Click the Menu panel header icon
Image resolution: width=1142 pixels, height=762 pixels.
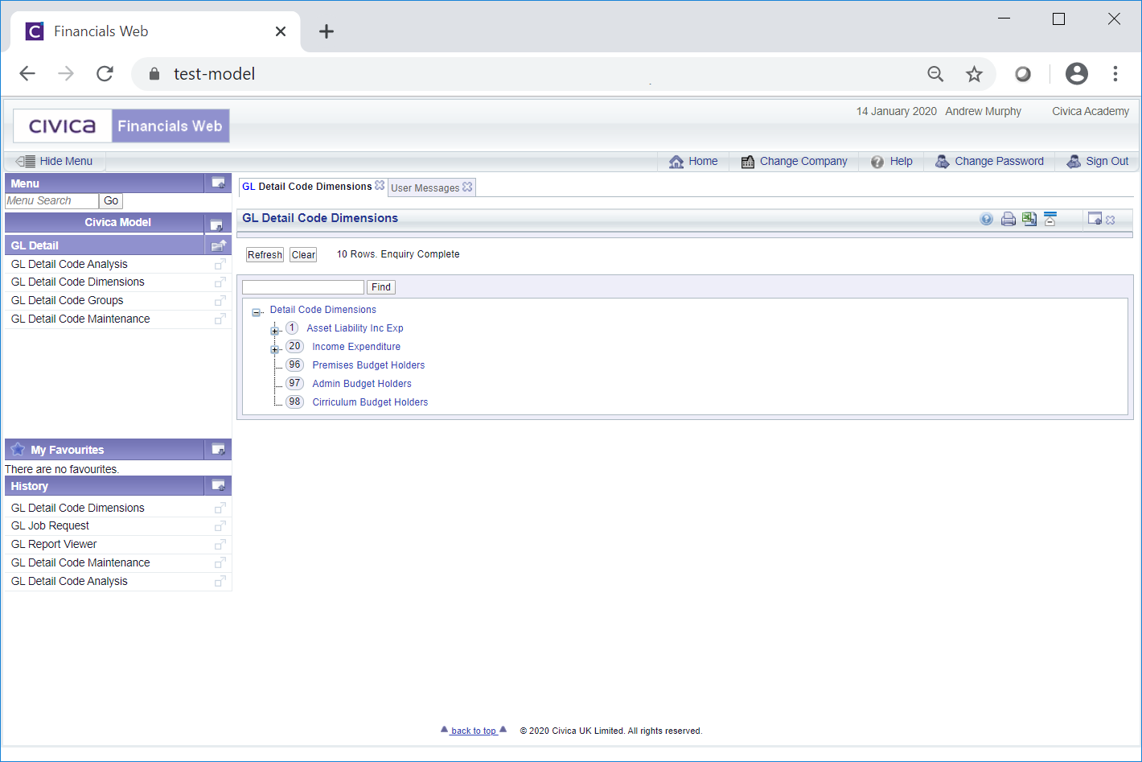pos(218,183)
